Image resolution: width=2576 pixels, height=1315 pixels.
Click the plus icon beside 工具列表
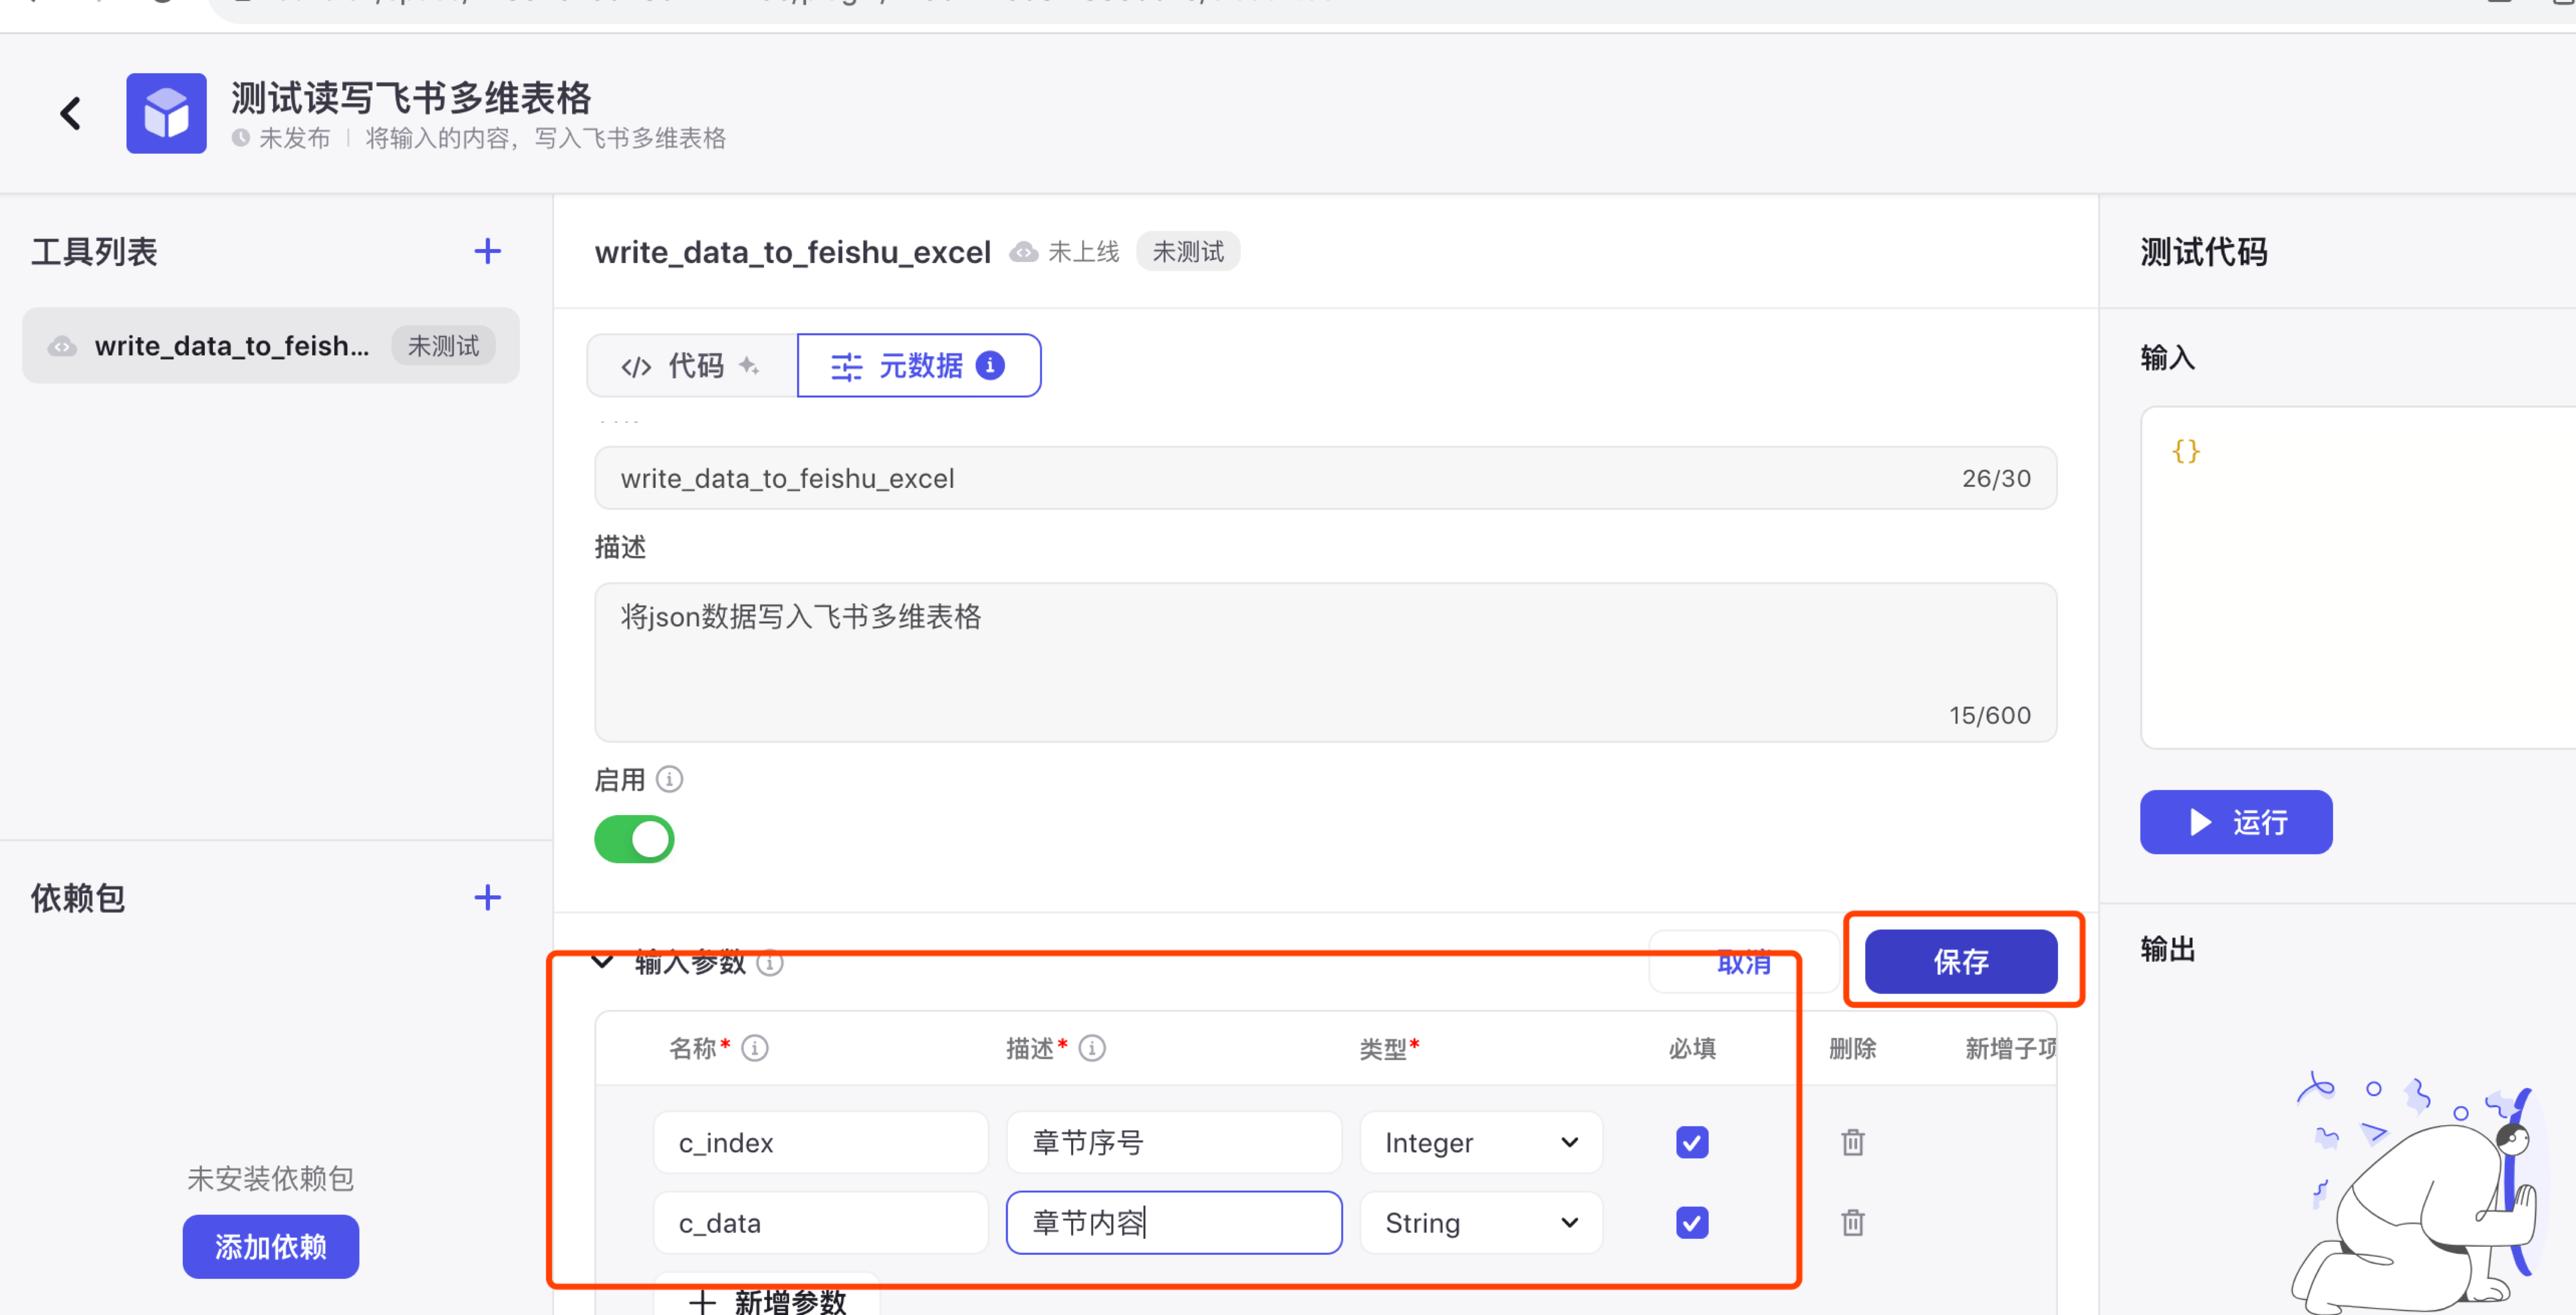(x=487, y=251)
